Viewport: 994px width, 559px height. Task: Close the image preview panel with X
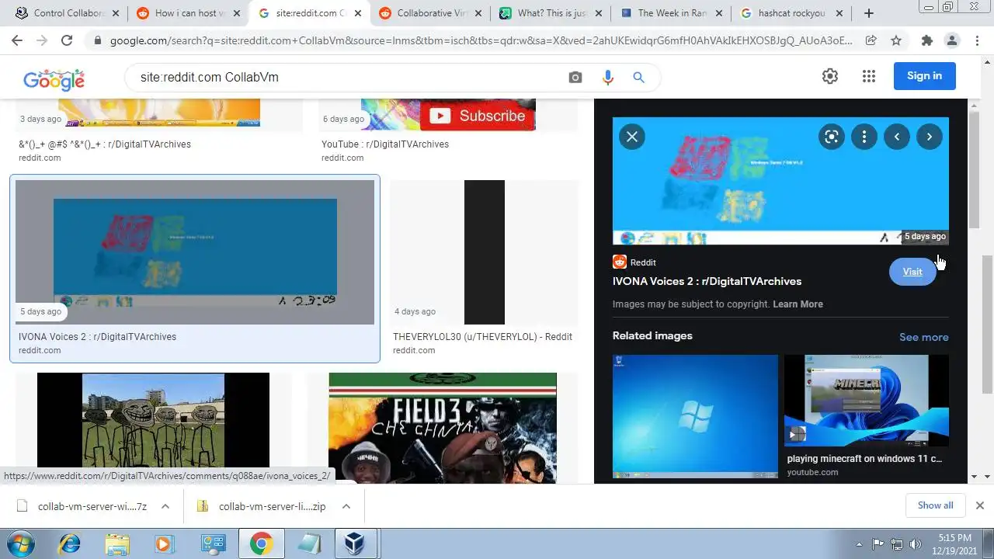coord(632,137)
